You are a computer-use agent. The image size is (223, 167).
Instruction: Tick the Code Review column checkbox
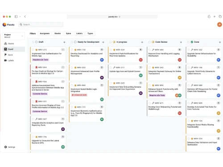pos(149,42)
